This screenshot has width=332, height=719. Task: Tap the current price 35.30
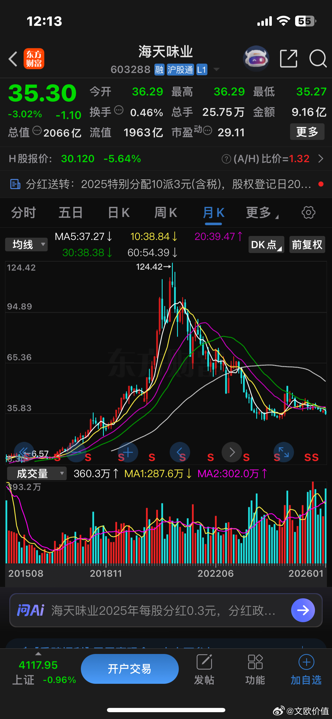pos(42,93)
